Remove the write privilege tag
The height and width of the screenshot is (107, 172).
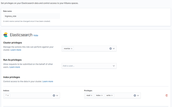[112, 95]
